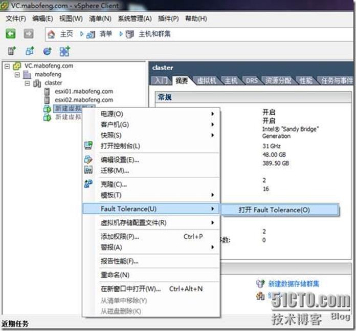Click the VC.mabofeng.com vCenter icon in tree
356x331 pixels.
pos(17,66)
